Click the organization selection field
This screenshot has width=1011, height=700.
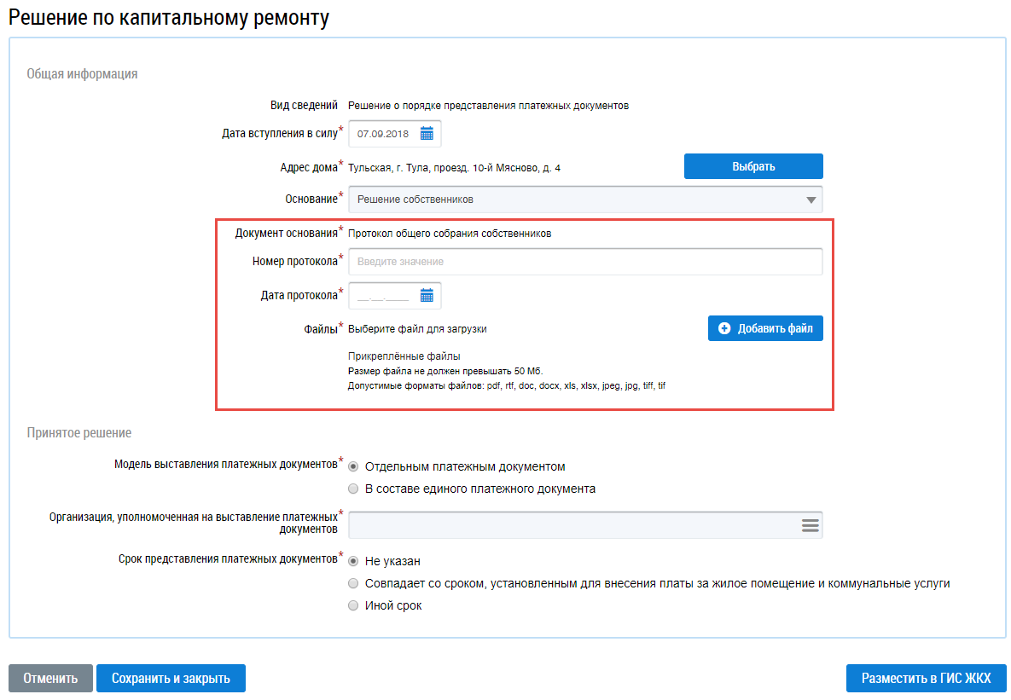tap(572, 525)
